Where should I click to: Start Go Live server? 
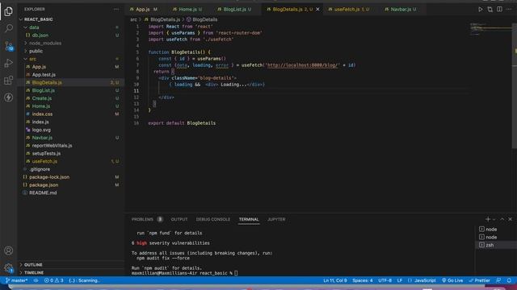pos(452,280)
